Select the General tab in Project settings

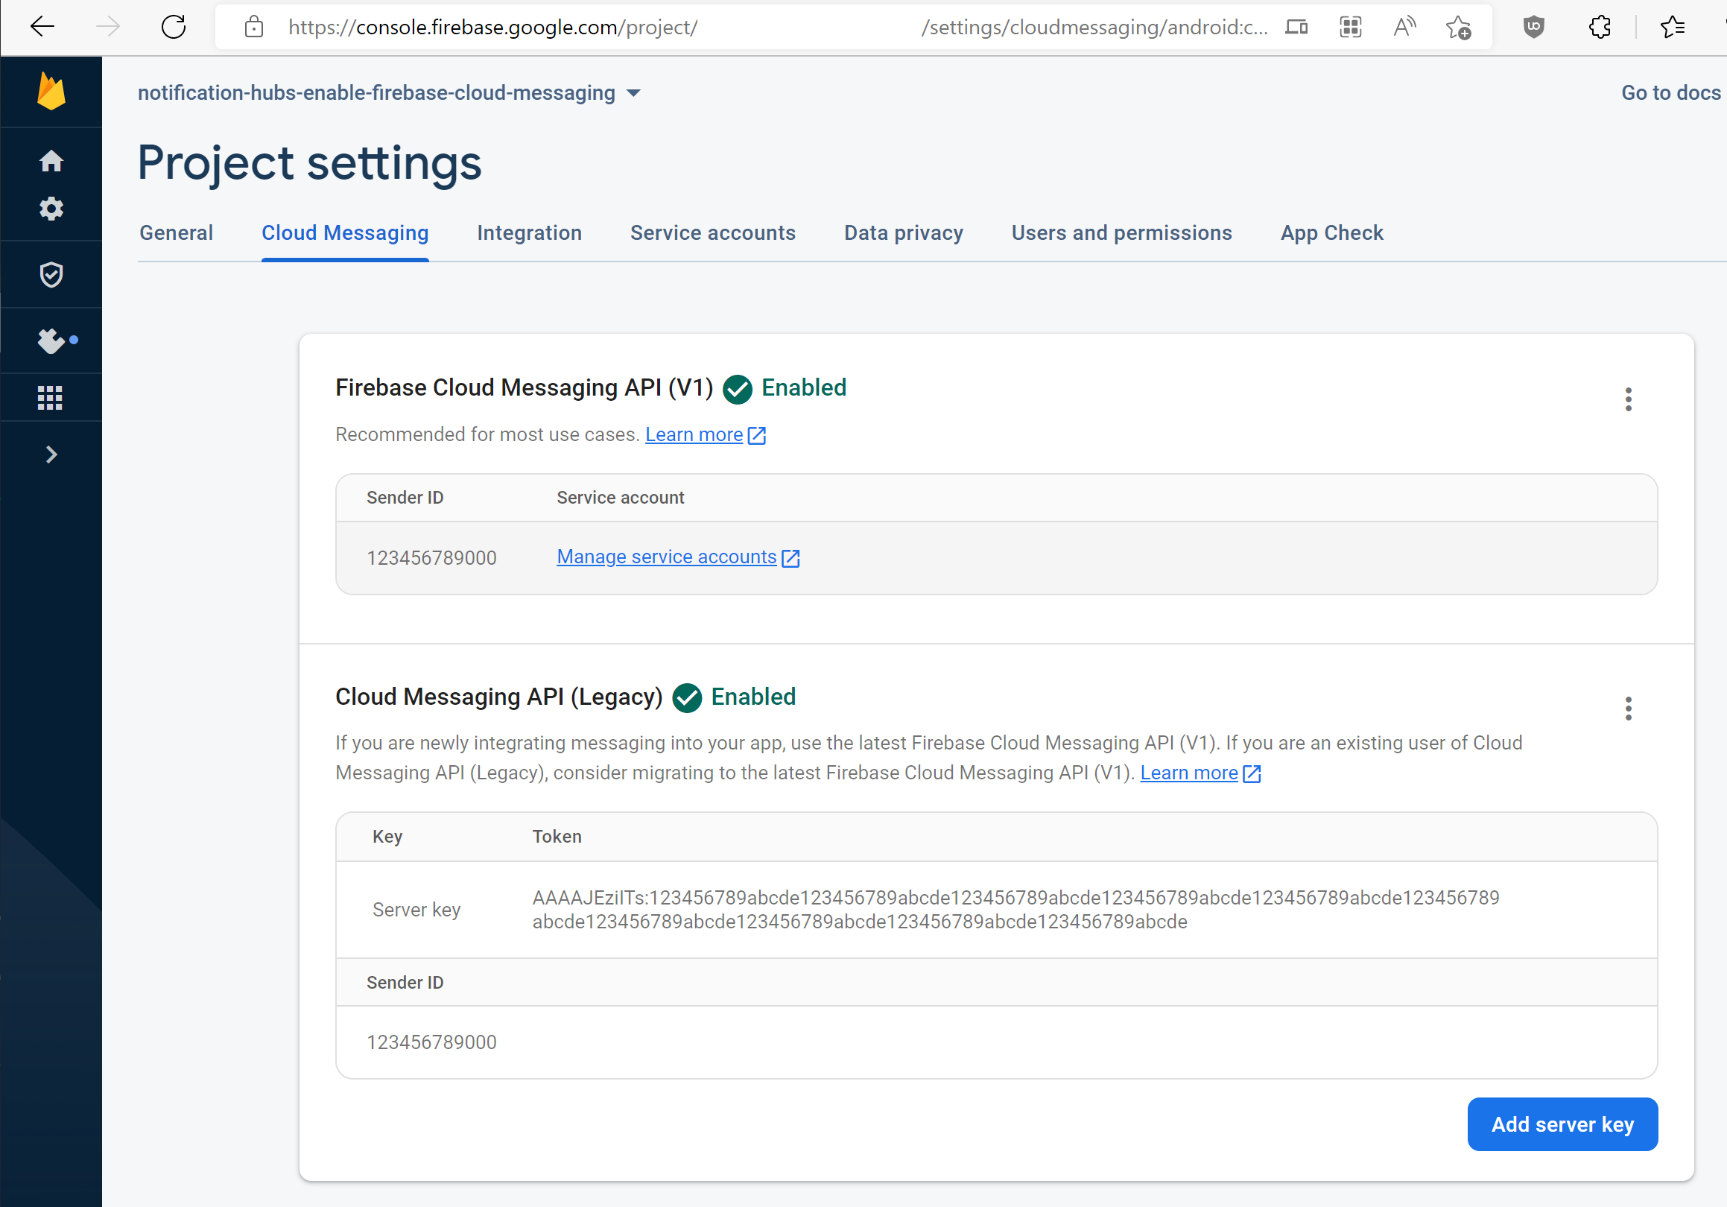[177, 232]
